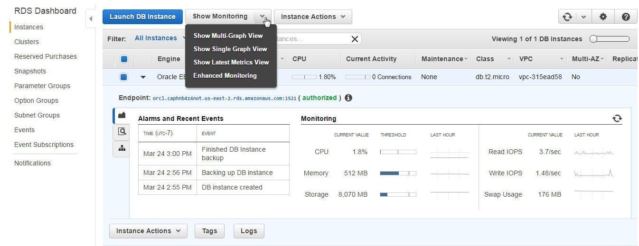The height and width of the screenshot is (246, 639).
Task: Open the Read IOPS last hour sparkline
Action: pos(593,153)
